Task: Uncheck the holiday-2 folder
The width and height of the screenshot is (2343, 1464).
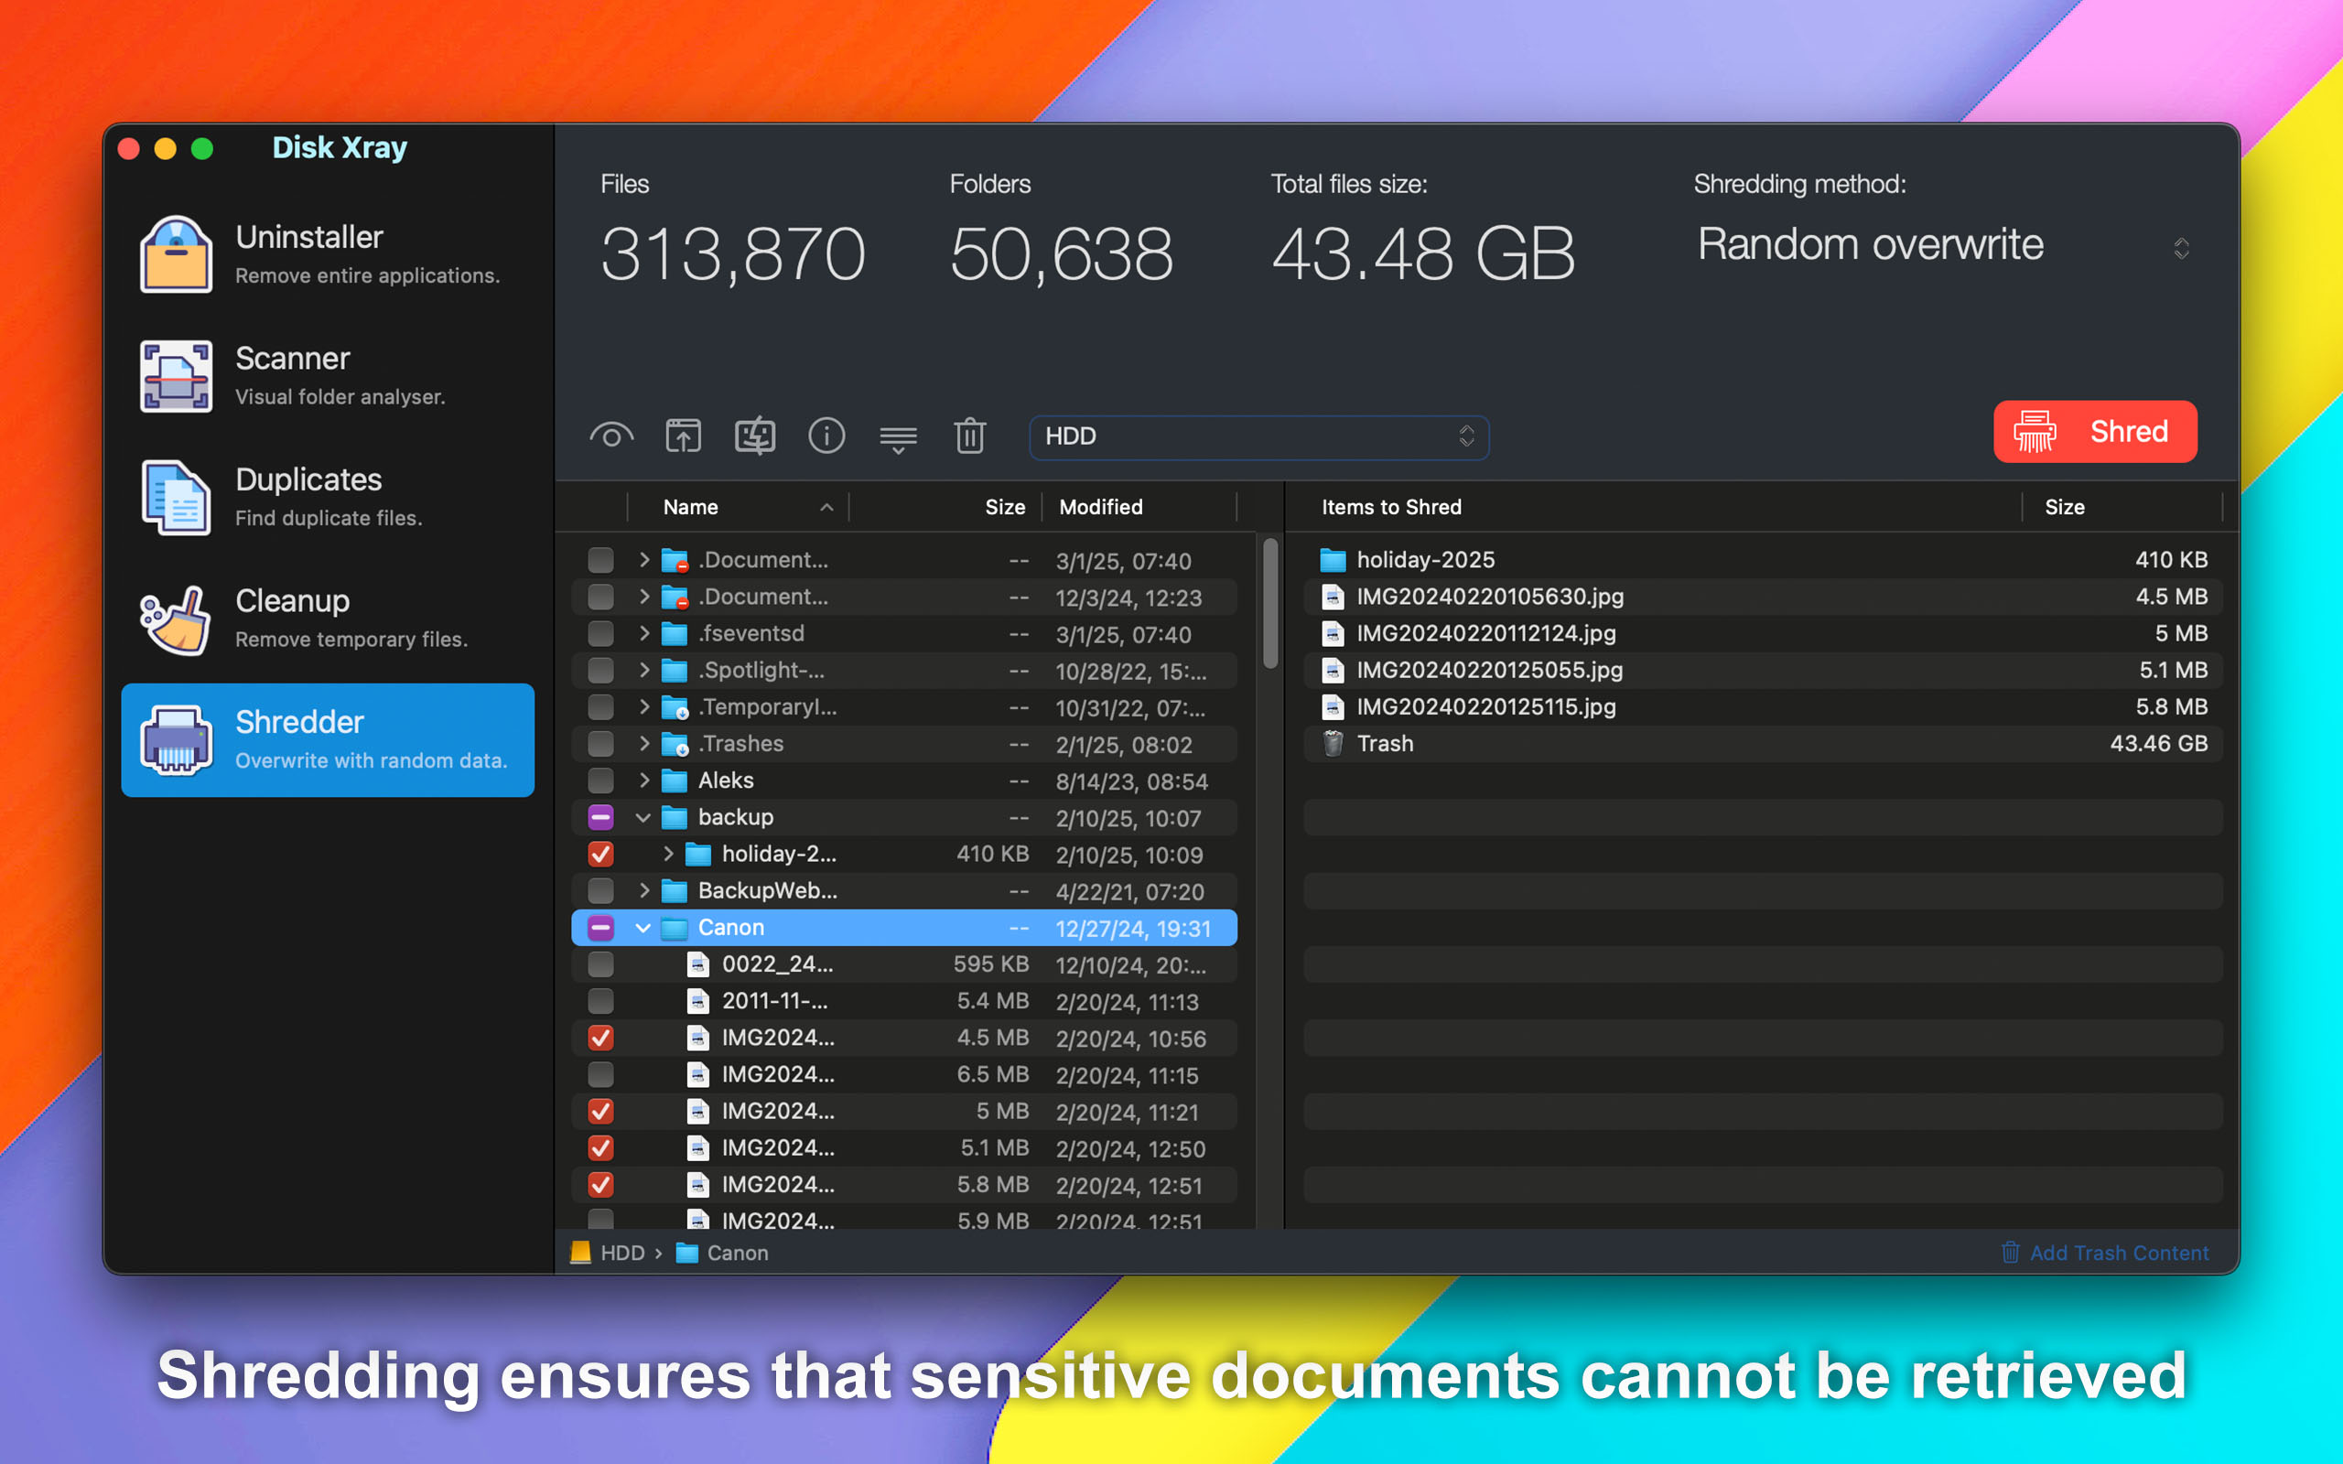Action: (x=600, y=854)
